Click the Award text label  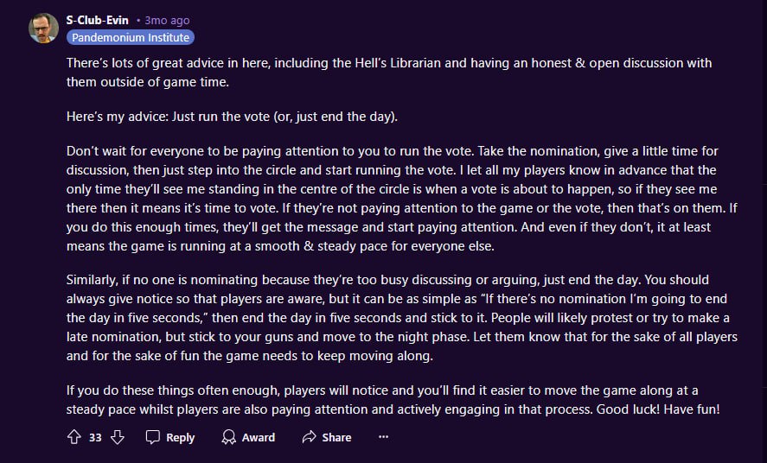point(258,437)
